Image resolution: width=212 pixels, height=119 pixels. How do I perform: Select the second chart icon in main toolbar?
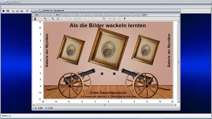click(x=18, y=11)
